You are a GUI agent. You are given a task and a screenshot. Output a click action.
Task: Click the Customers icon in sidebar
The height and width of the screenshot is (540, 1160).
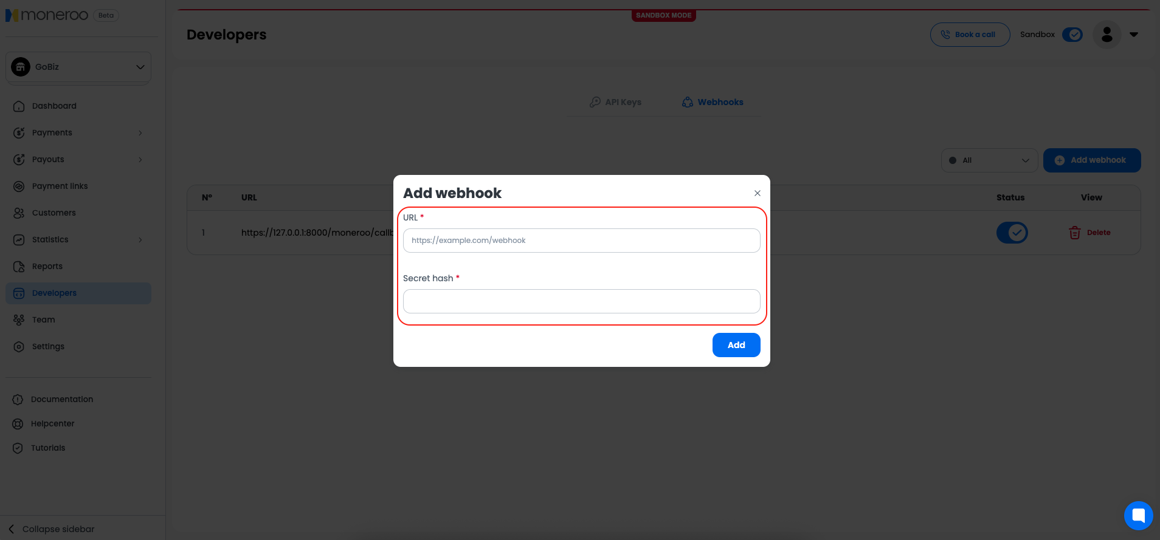[19, 213]
